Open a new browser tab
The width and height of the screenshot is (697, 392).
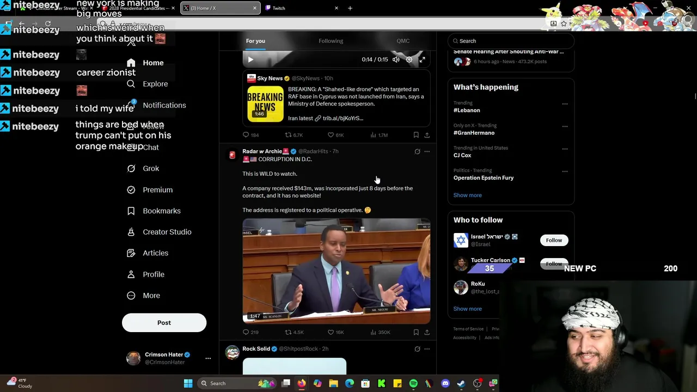[350, 8]
